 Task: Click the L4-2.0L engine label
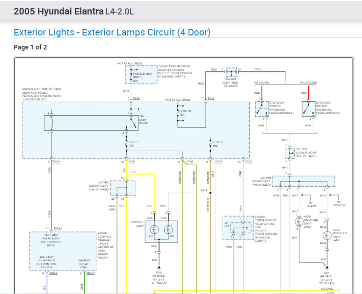click(x=120, y=12)
